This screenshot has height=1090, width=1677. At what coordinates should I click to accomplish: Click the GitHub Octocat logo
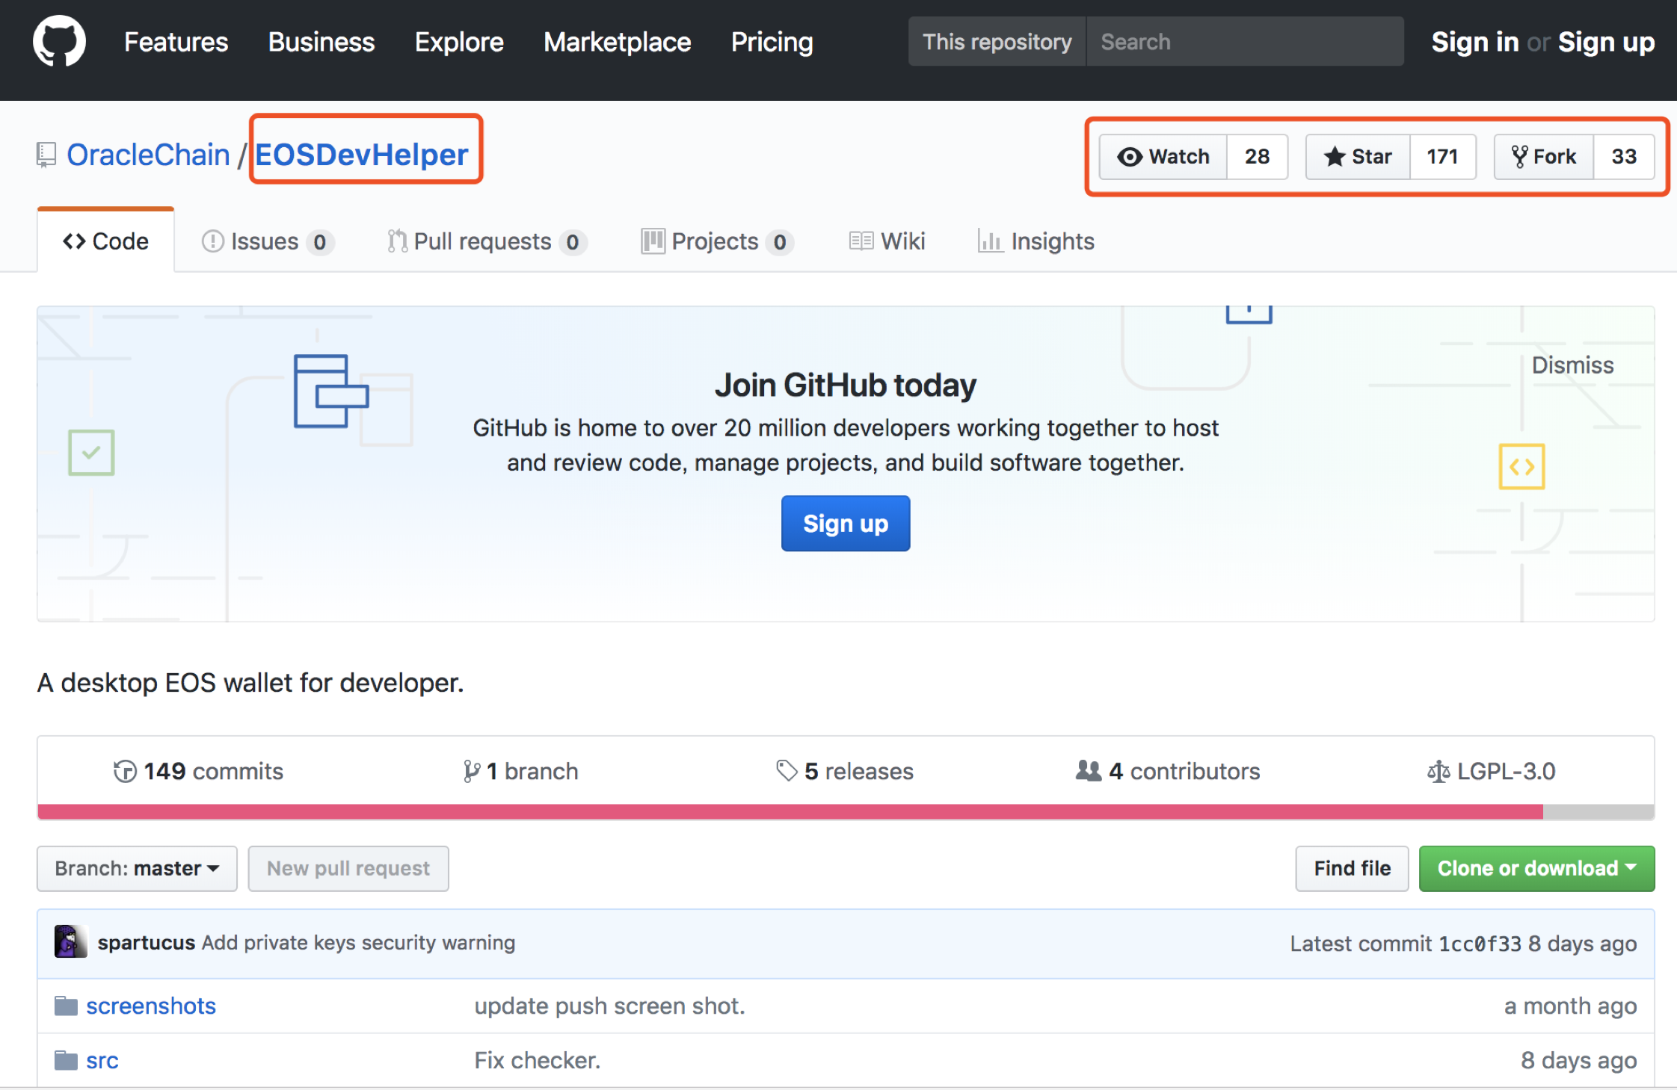tap(59, 42)
